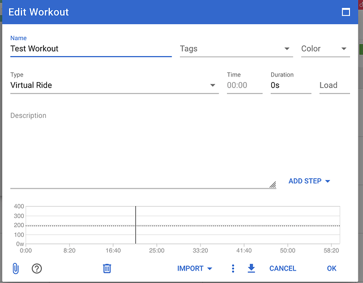
Task: Click the 50:00 label on chart axis
Action: click(288, 251)
